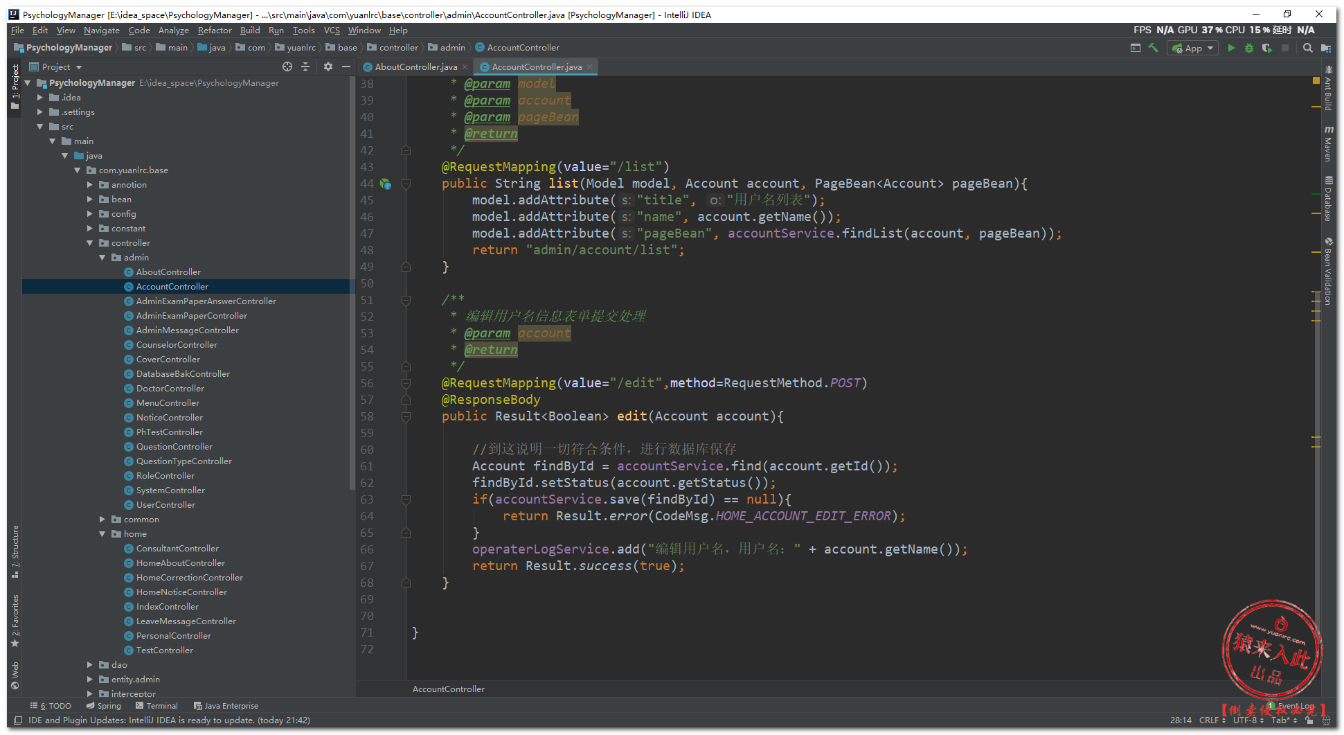Viewport: 1344px width, 735px height.
Task: Hide the Project tool window
Action: tap(346, 67)
